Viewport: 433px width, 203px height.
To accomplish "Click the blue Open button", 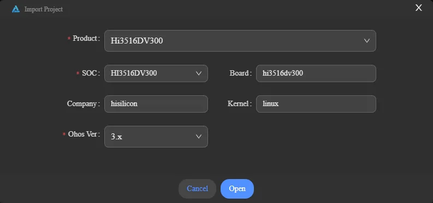I will tap(237, 189).
